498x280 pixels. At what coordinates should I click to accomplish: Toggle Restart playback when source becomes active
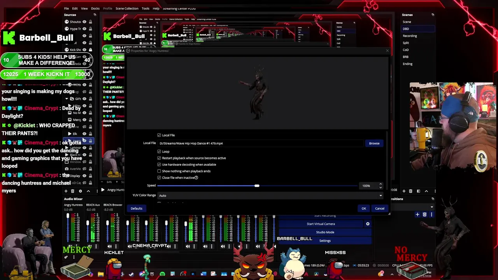click(159, 158)
